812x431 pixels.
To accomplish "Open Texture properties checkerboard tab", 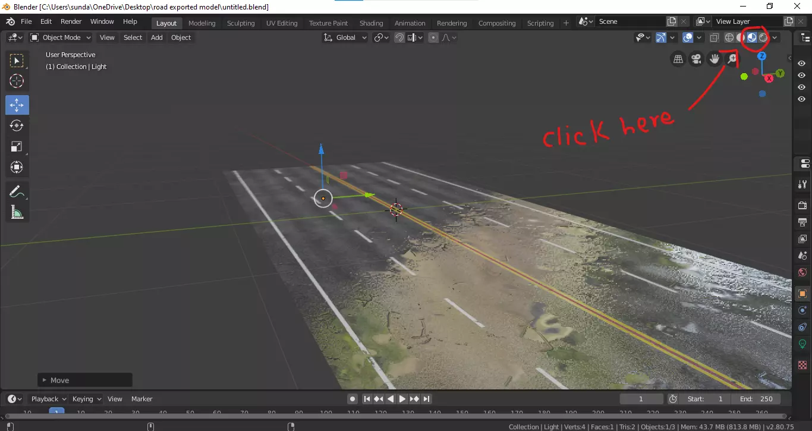I will pos(802,365).
